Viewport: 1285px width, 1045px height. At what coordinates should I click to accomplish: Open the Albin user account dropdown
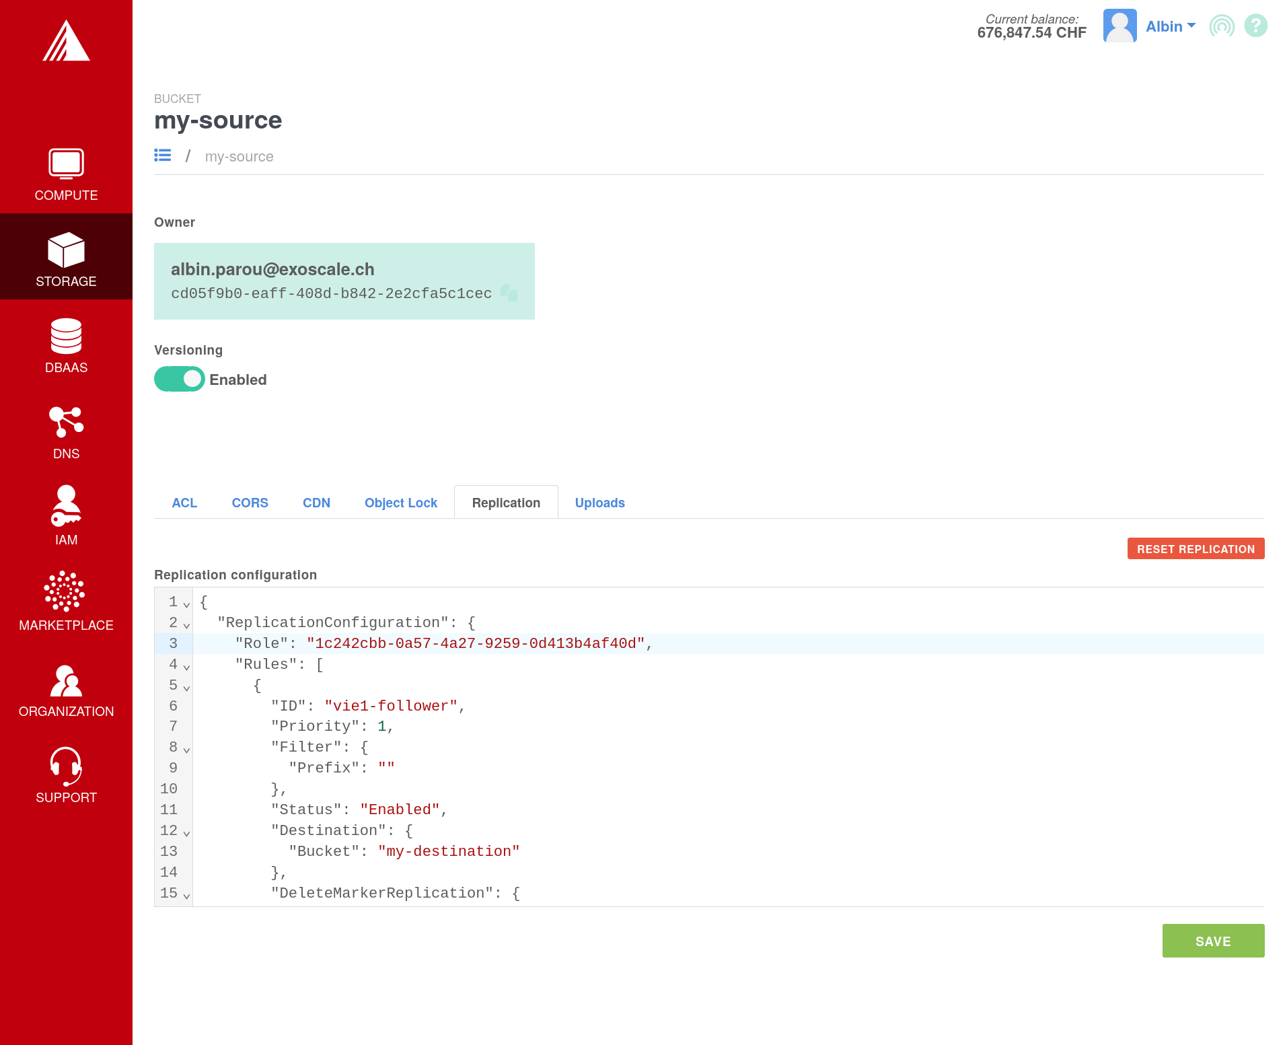tap(1170, 26)
